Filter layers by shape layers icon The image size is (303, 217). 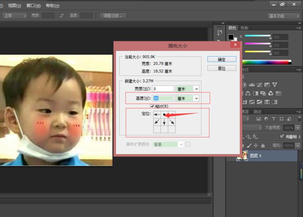pyautogui.click(x=281, y=119)
